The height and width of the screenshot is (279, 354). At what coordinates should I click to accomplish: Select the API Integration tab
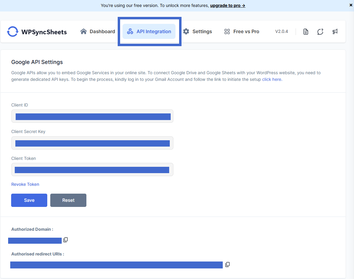[149, 32]
